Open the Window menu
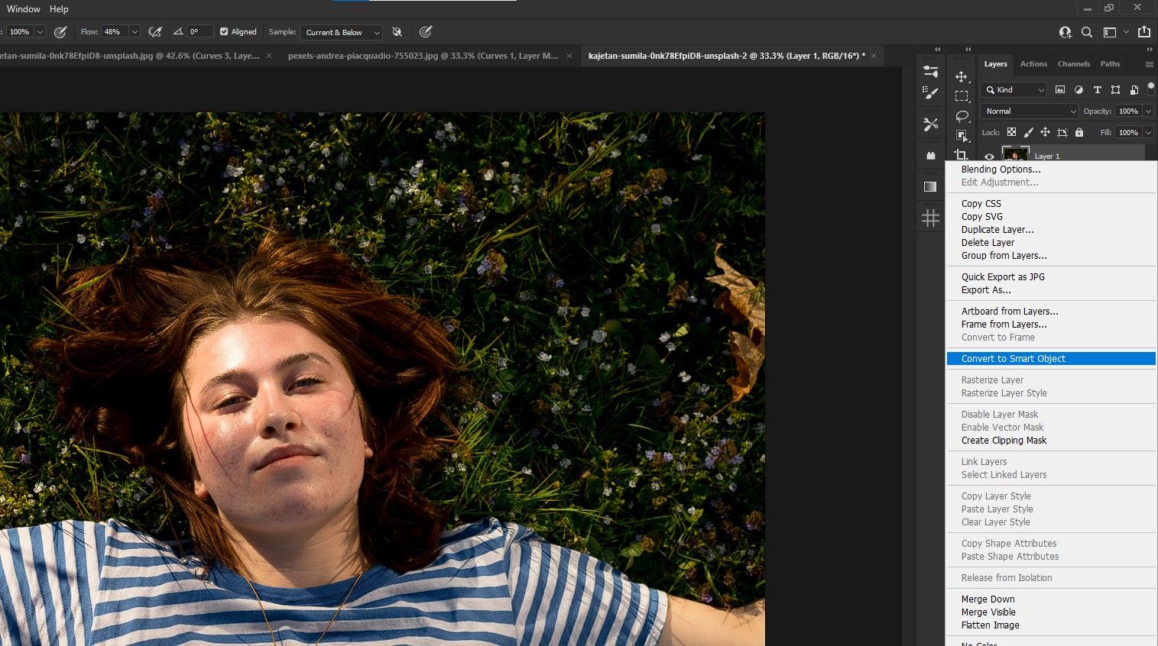Screen dimensions: 1158x646 tap(22, 9)
